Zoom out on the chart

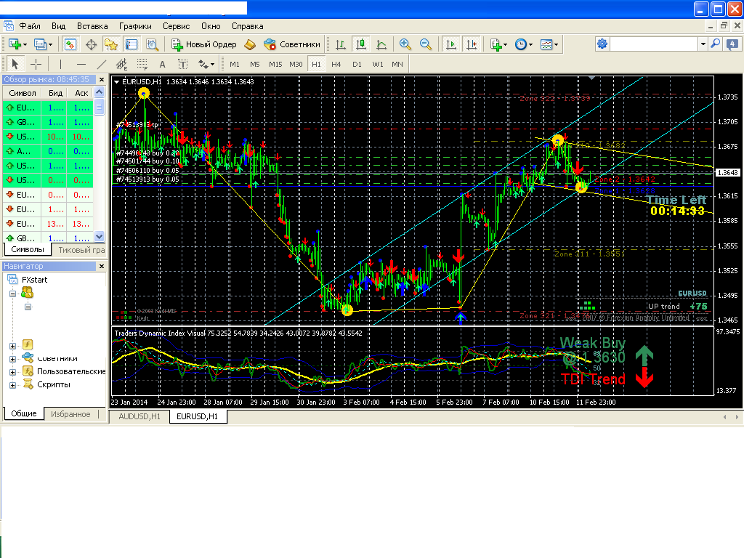[426, 44]
